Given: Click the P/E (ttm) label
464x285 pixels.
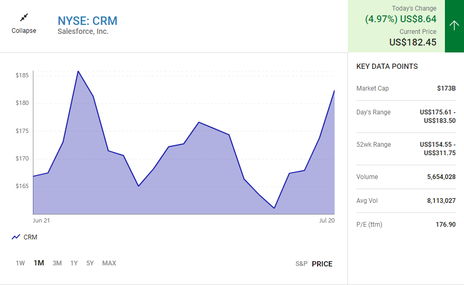Looking at the screenshot, I should 369,225.
